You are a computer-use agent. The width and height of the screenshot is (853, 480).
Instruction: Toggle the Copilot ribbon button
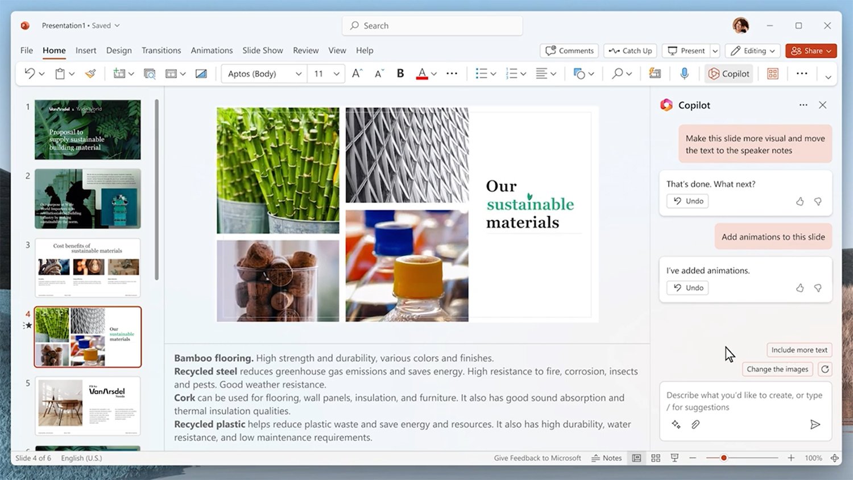729,73
